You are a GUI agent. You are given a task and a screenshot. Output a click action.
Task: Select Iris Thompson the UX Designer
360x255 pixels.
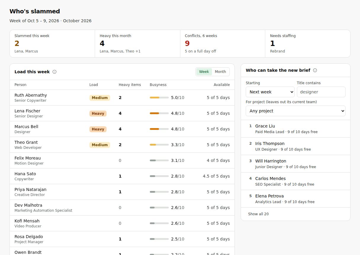(x=295, y=146)
